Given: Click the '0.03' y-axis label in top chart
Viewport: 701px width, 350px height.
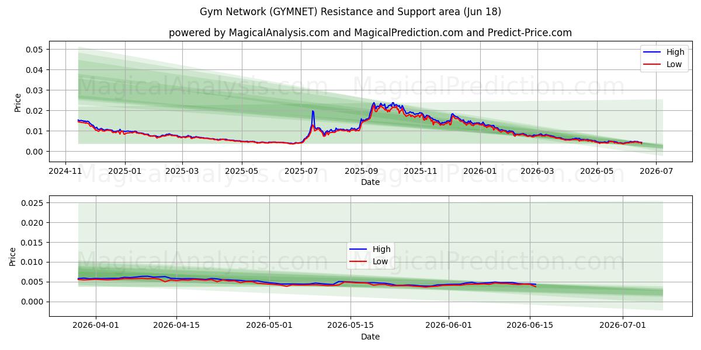Looking at the screenshot, I should coord(35,90).
